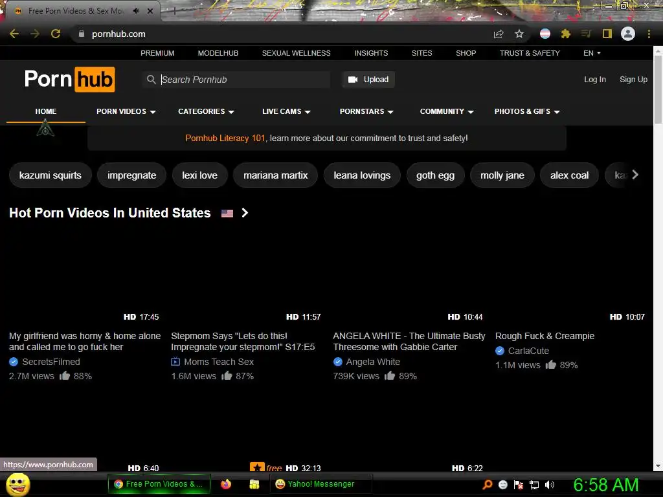Screen dimensions: 663x497
Task: Share this page using the share icon
Action: 499,34
